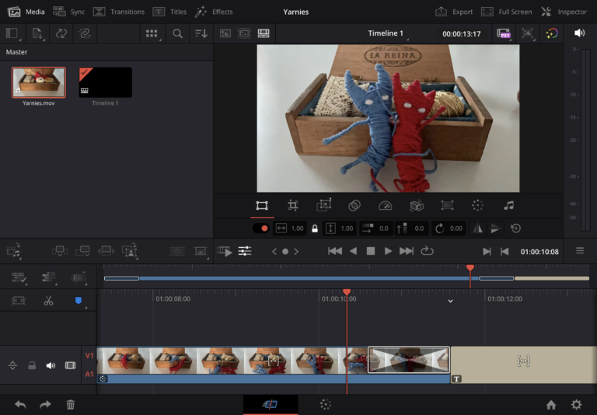Click the color sparkle effects icon

[551, 33]
